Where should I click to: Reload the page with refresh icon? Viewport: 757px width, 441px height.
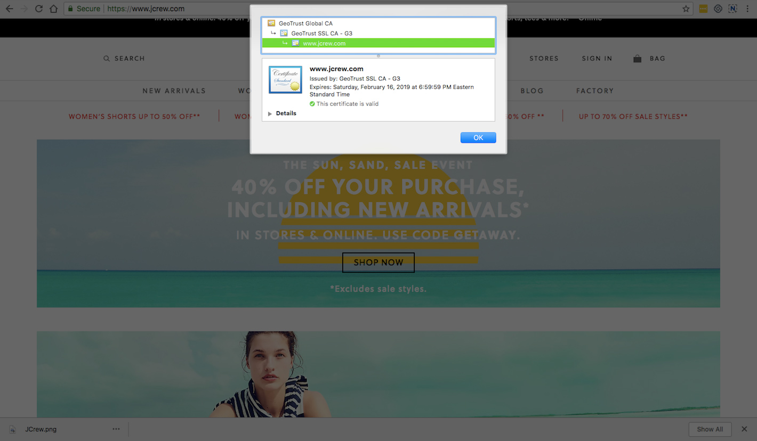click(38, 9)
